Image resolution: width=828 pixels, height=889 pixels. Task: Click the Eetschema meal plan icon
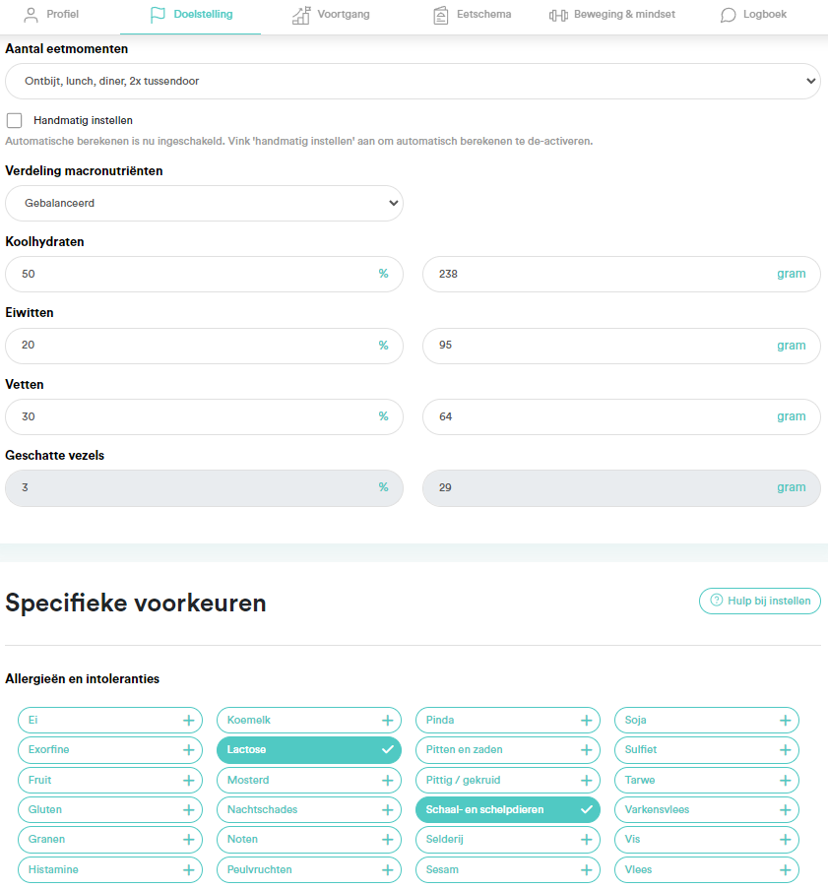(x=441, y=15)
